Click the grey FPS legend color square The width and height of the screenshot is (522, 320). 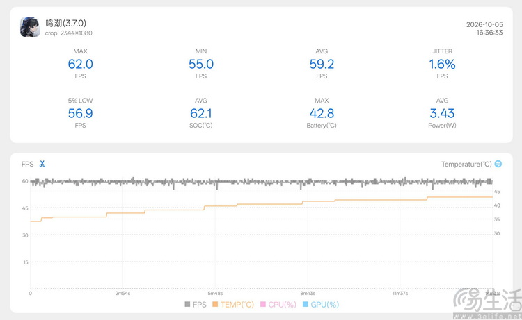187,305
